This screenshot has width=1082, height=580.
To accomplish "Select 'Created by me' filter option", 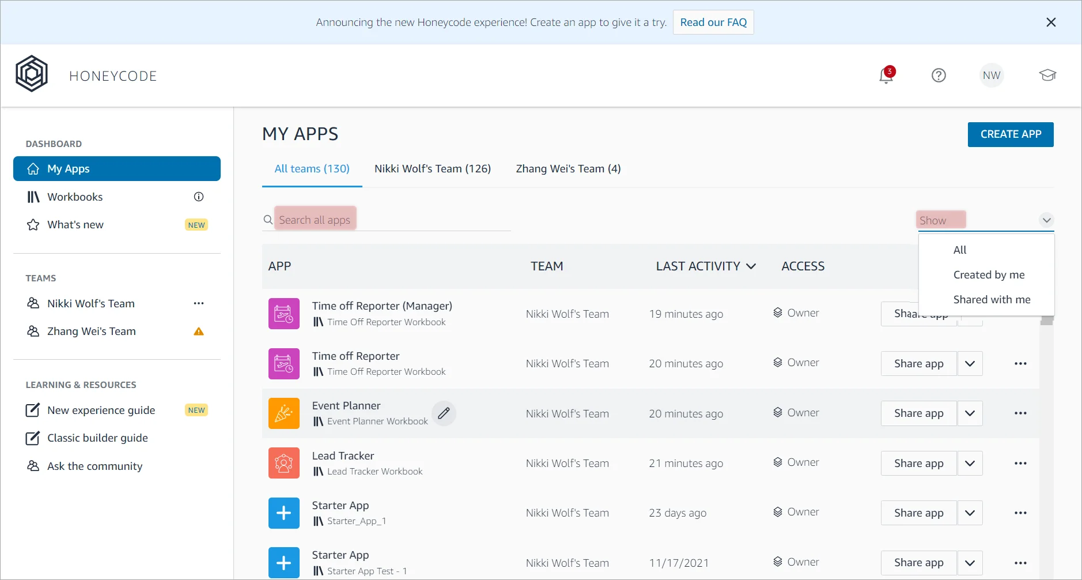I will click(x=989, y=275).
